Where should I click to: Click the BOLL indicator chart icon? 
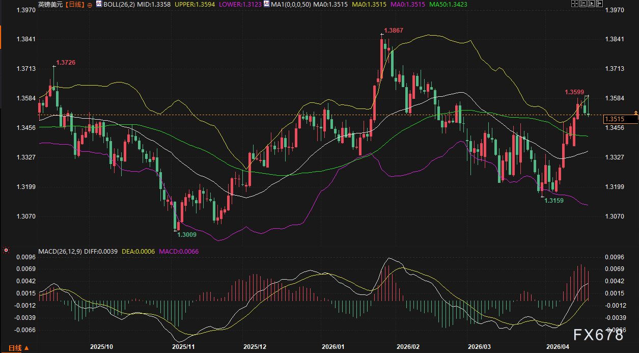click(99, 4)
